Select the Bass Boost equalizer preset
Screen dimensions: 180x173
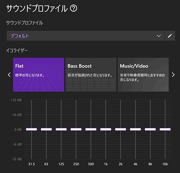coord(91,74)
